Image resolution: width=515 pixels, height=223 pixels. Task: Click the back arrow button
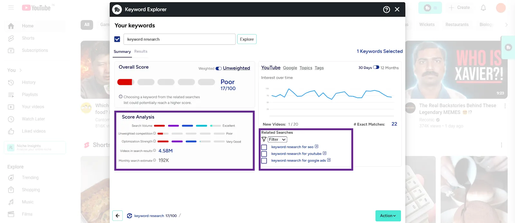click(x=117, y=216)
